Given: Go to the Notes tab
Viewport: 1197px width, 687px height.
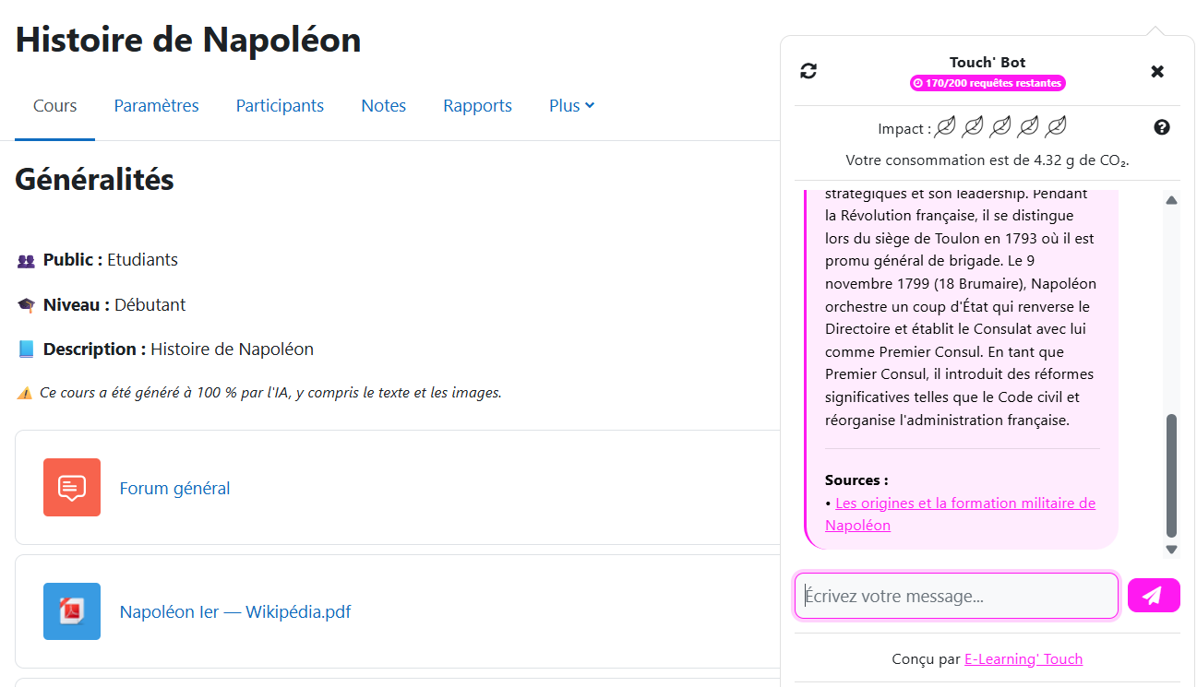Looking at the screenshot, I should click(x=383, y=106).
